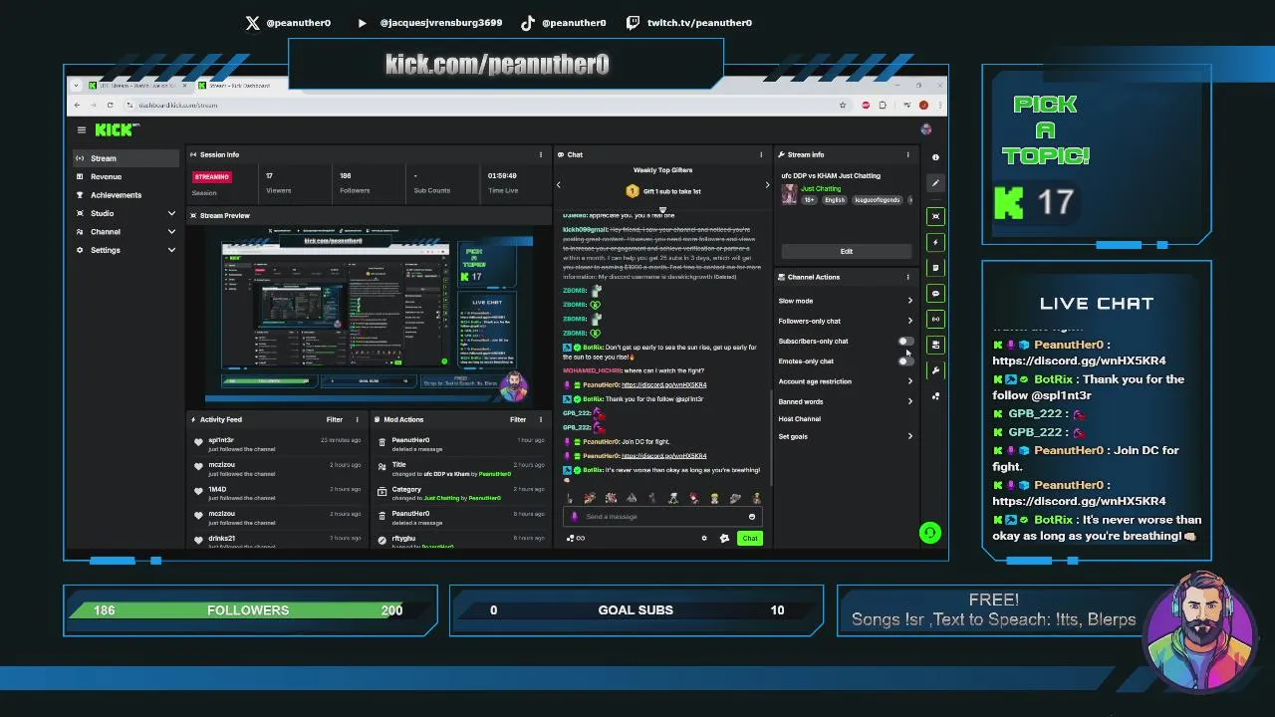Screen dimensions: 1275x717
Task: Toggle the stream info widget icon in rail
Action: click(935, 345)
